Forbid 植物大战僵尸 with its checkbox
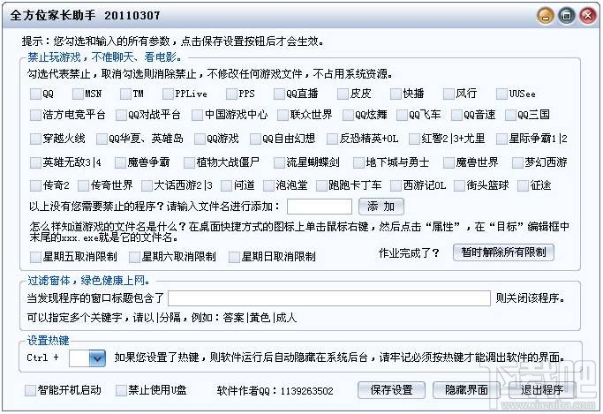This screenshot has height=414, width=603. point(189,162)
